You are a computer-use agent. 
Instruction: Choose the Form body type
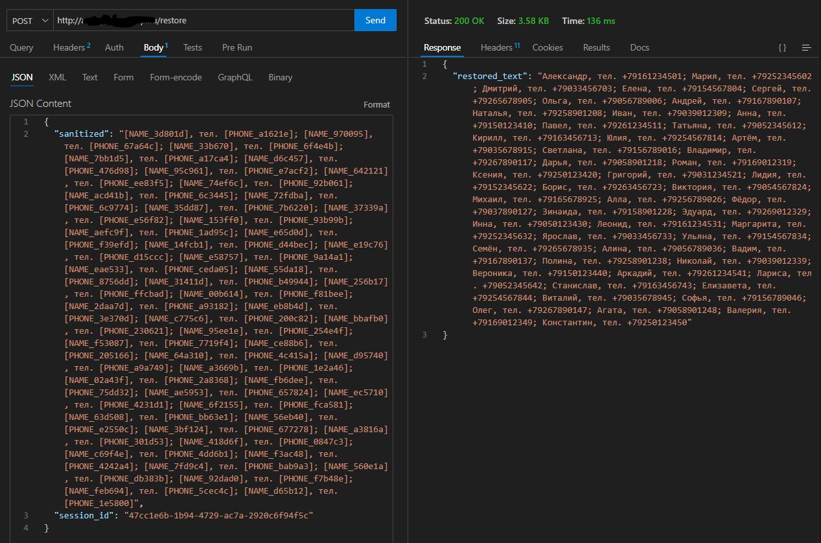[123, 78]
